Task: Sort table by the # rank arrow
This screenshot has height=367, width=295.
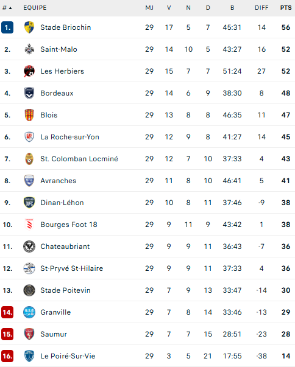Action: click(x=7, y=8)
